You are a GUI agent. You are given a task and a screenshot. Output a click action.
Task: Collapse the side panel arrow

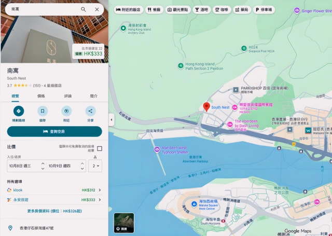point(112,120)
